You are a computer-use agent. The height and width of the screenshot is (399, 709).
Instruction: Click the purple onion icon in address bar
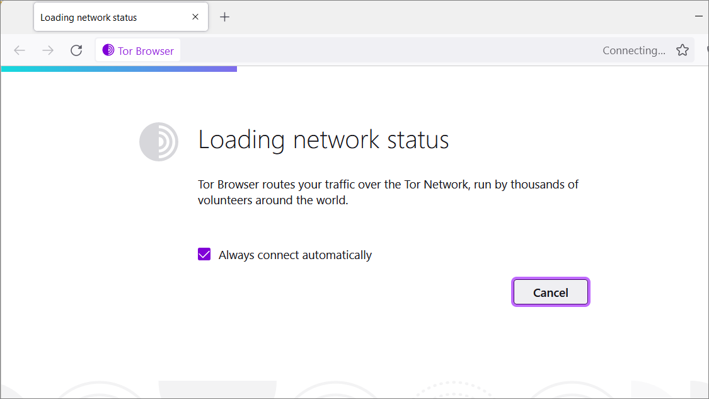[108, 50]
